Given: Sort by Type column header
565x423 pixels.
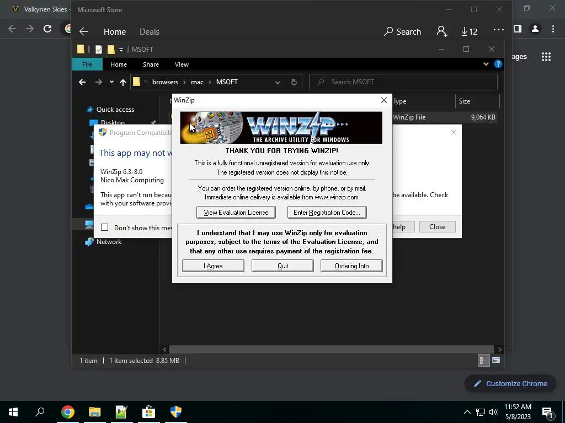Looking at the screenshot, I should [399, 101].
